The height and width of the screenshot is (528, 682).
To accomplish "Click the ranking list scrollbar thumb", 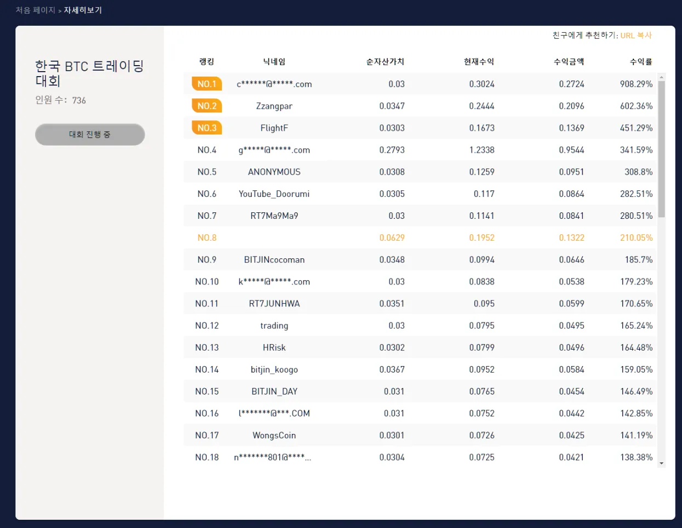I will coord(662,149).
